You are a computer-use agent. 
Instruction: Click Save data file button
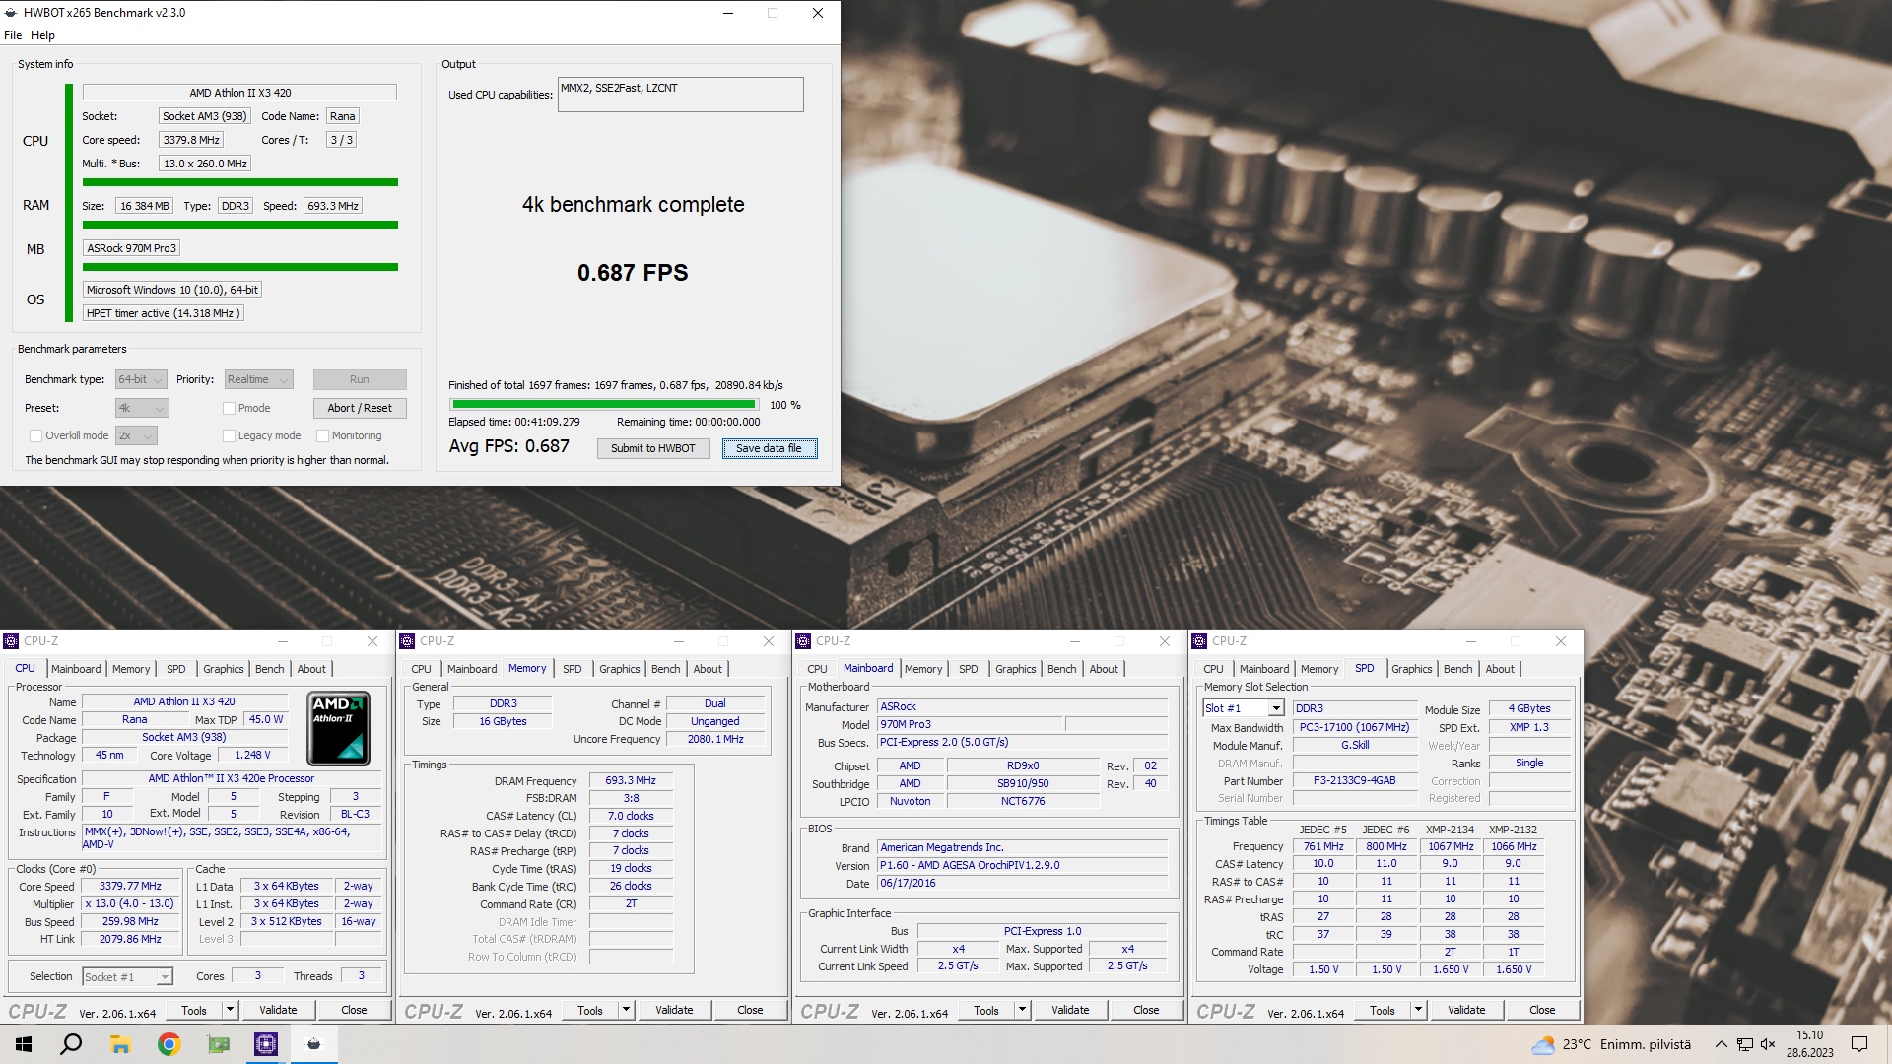click(x=769, y=448)
